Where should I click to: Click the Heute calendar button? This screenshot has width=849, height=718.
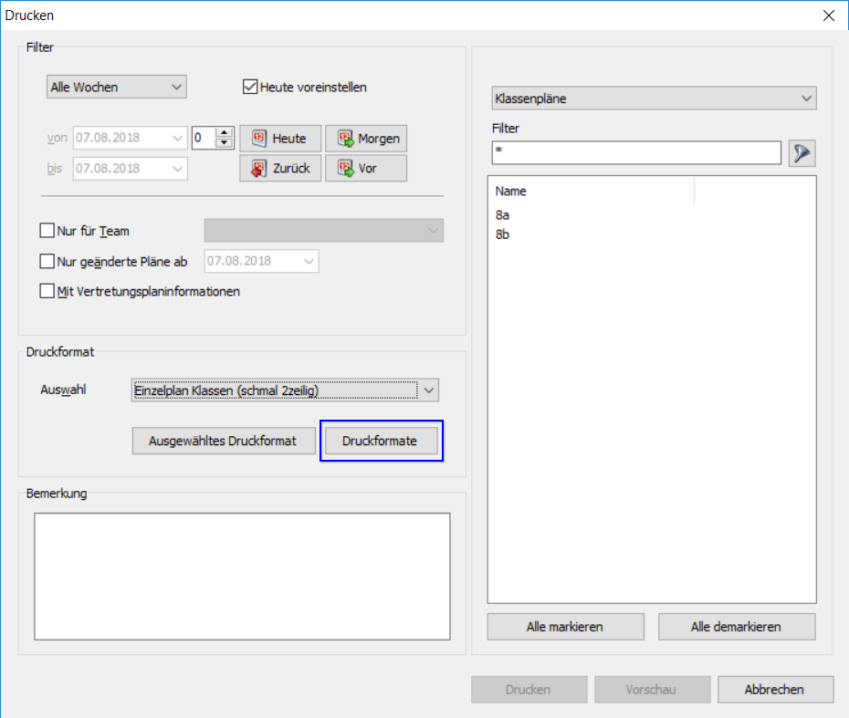point(280,139)
